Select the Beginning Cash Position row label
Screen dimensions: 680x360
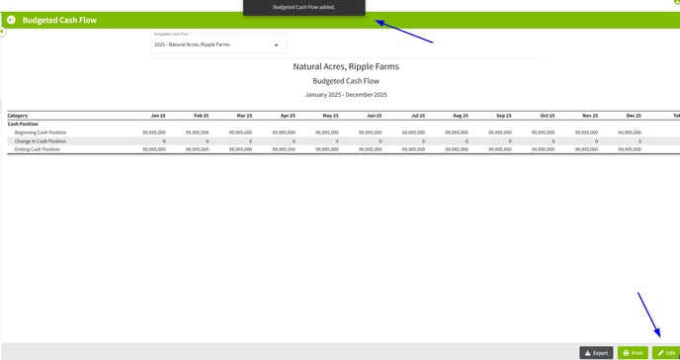41,133
